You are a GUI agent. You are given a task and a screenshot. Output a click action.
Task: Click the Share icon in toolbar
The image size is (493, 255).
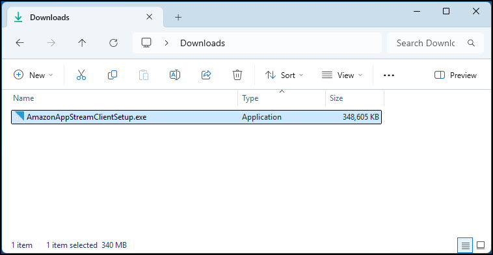click(x=206, y=75)
